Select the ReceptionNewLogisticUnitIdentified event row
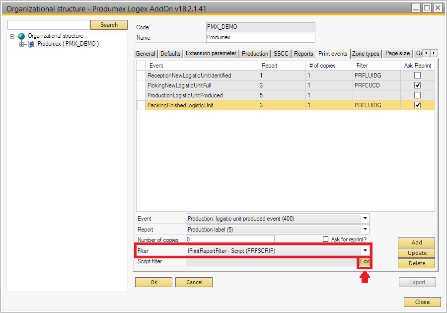447x313 pixels. pyautogui.click(x=286, y=76)
